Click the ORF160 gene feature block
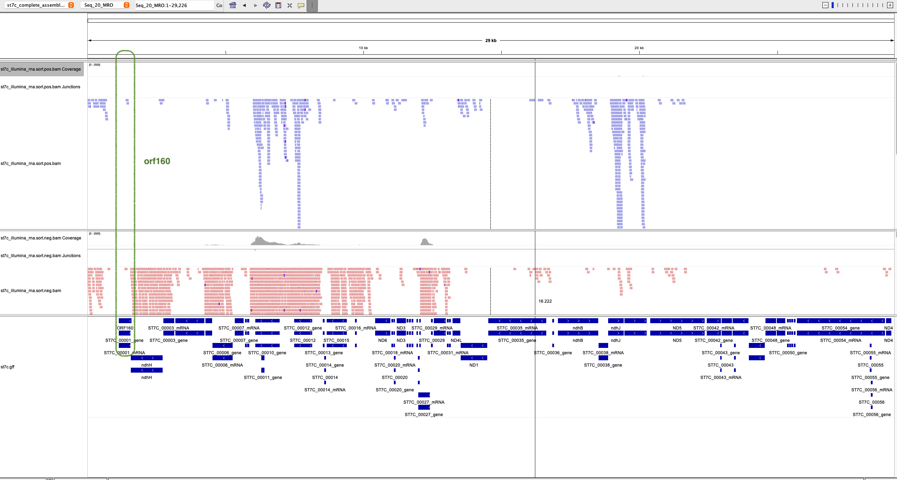Viewport: 897px width, 480px height. [125, 321]
